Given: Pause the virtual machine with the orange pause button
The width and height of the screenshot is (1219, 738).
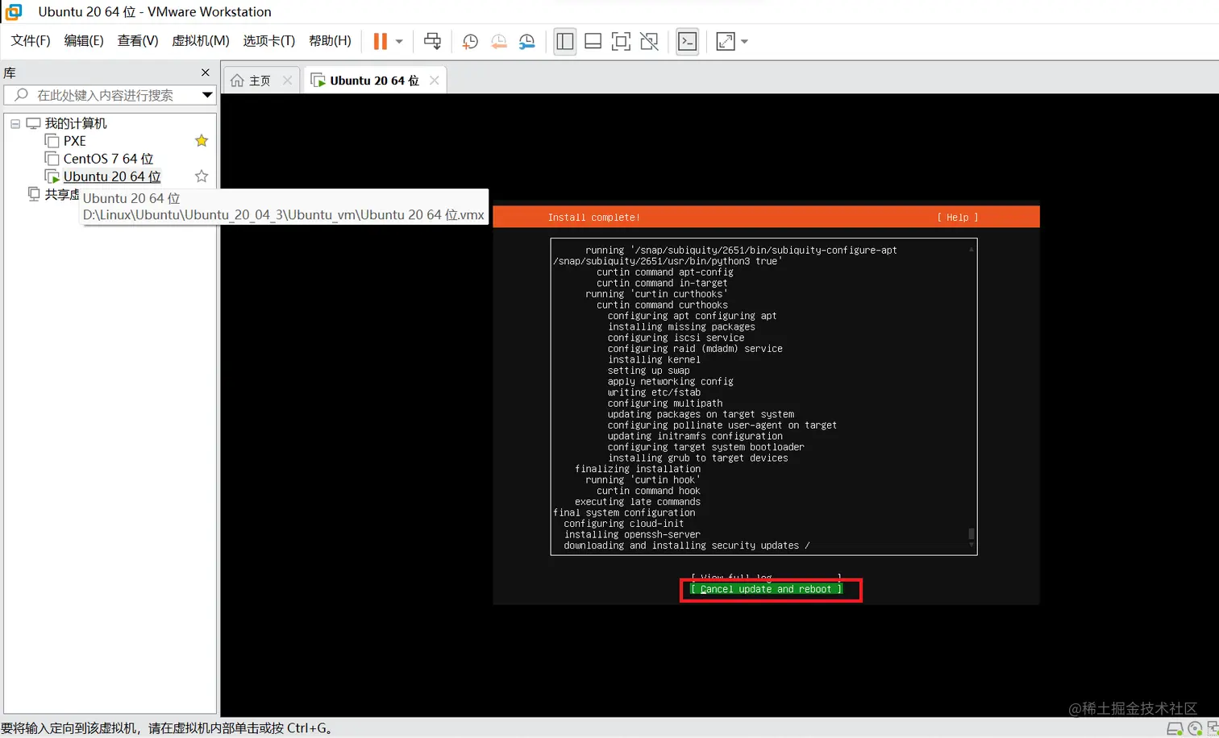Looking at the screenshot, I should (381, 41).
